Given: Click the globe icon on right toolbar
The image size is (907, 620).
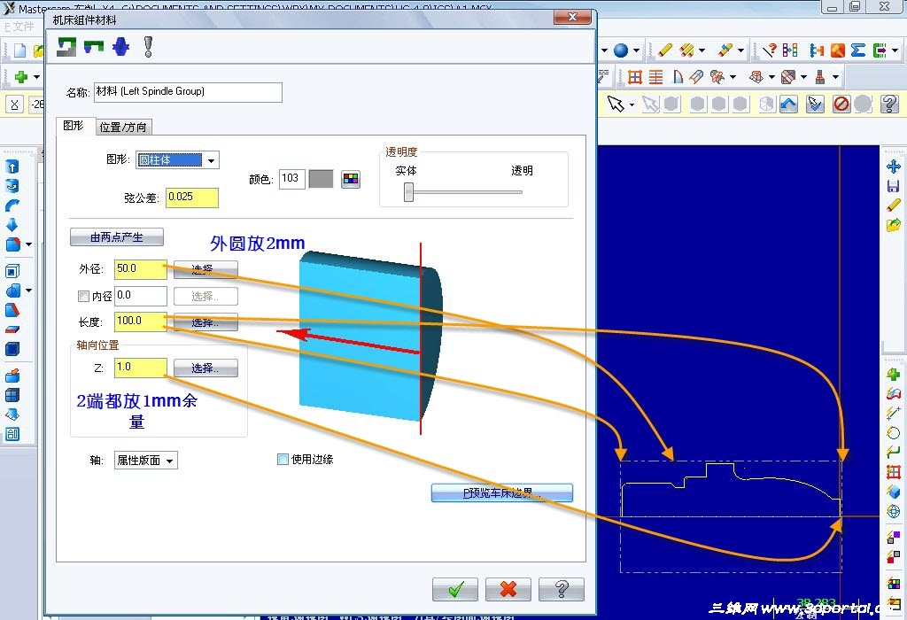Looking at the screenshot, I should [893, 512].
